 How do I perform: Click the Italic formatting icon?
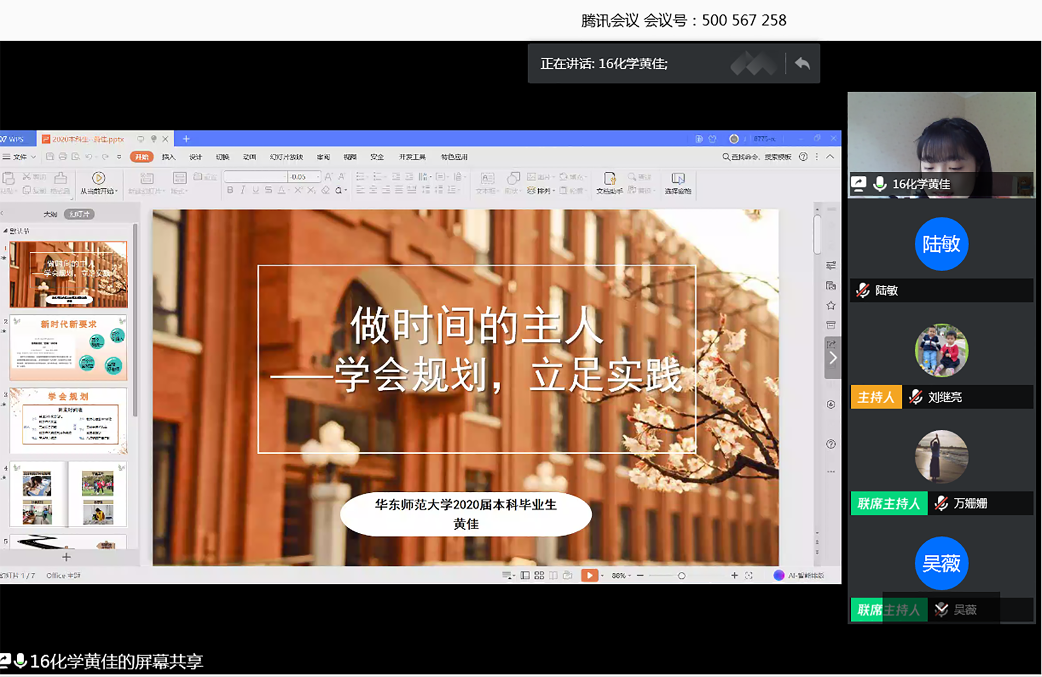[243, 190]
